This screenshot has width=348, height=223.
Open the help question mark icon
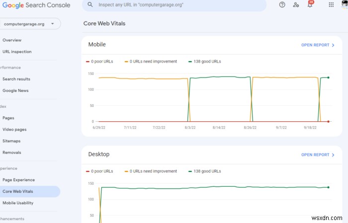(282, 4)
